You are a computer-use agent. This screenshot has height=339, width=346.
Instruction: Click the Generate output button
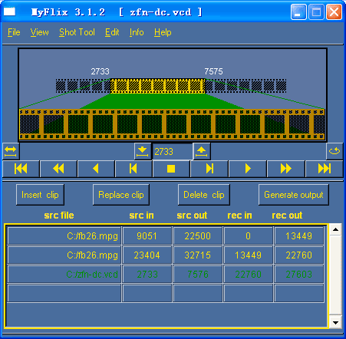point(294,195)
